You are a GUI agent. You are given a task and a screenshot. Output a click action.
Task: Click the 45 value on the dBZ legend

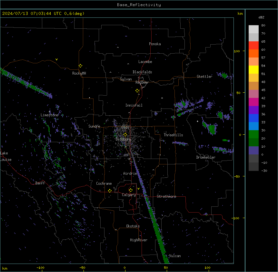pos(263,90)
